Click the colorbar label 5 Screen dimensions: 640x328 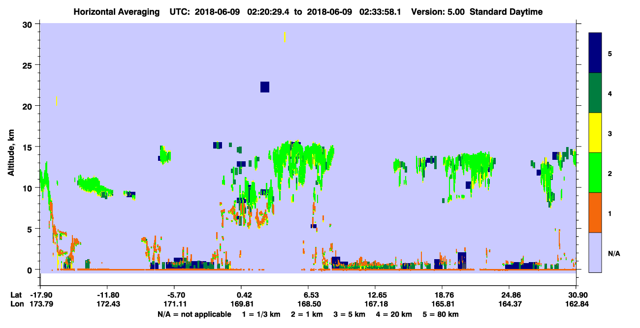coord(610,53)
